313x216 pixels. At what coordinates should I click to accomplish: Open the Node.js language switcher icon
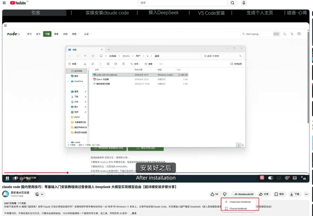pyautogui.click(x=292, y=34)
